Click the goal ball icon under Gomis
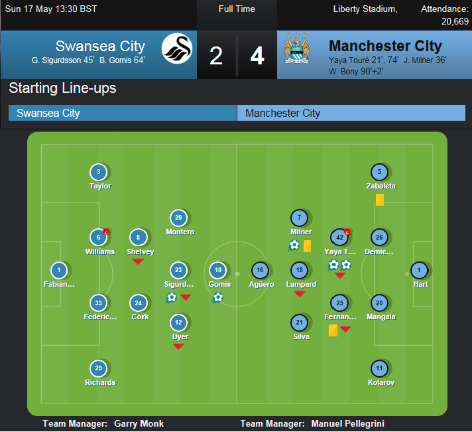 [x=217, y=298]
